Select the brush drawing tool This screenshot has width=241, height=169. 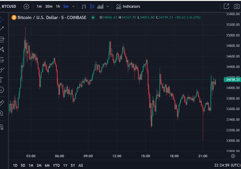pyautogui.click(x=2, y=70)
